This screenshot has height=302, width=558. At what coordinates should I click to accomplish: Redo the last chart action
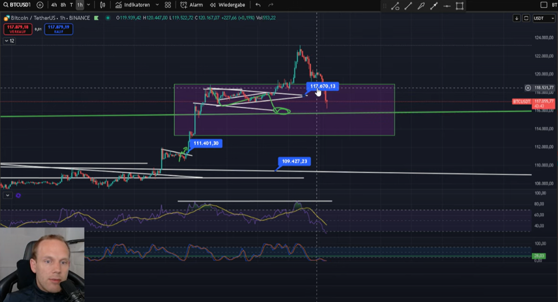pyautogui.click(x=271, y=5)
